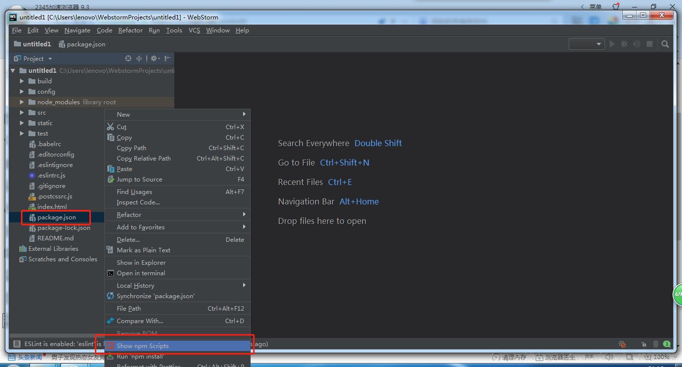Choose Copy Path in context menu
The image size is (682, 367).
[177, 148]
